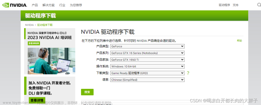This screenshot has width=261, height=105.
Task: Open 支持 in top navigation
Action: click(x=235, y=5)
